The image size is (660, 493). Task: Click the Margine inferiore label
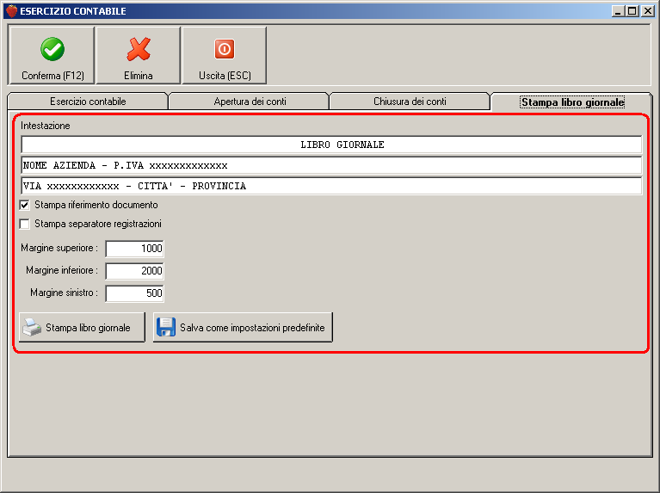62,270
